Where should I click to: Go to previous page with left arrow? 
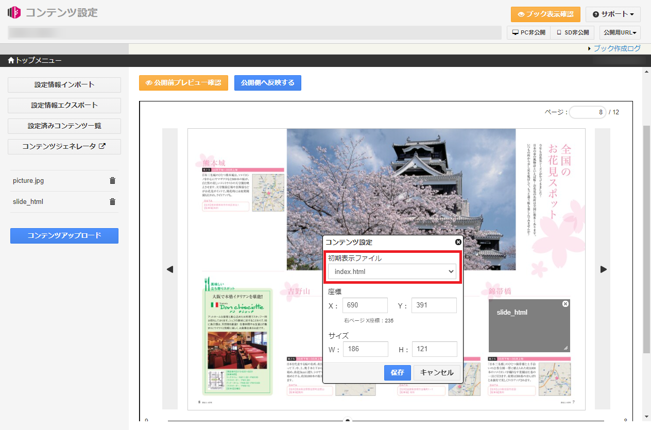[170, 269]
